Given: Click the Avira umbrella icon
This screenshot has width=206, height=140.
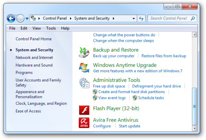Looking at the screenshot, I should click(x=84, y=123).
